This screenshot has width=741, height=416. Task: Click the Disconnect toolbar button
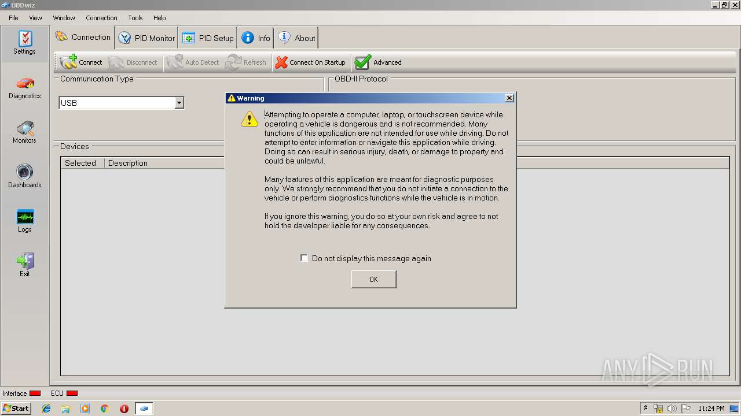click(x=133, y=62)
